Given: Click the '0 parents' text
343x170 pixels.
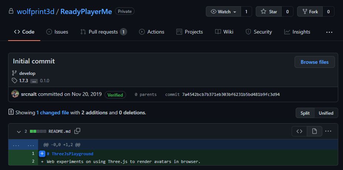Looking at the screenshot, I should (x=146, y=94).
